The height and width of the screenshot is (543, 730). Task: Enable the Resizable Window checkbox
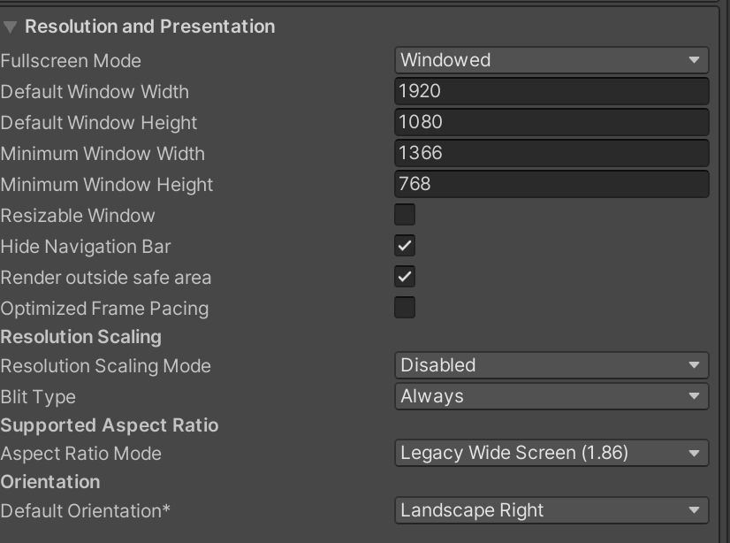tap(405, 215)
